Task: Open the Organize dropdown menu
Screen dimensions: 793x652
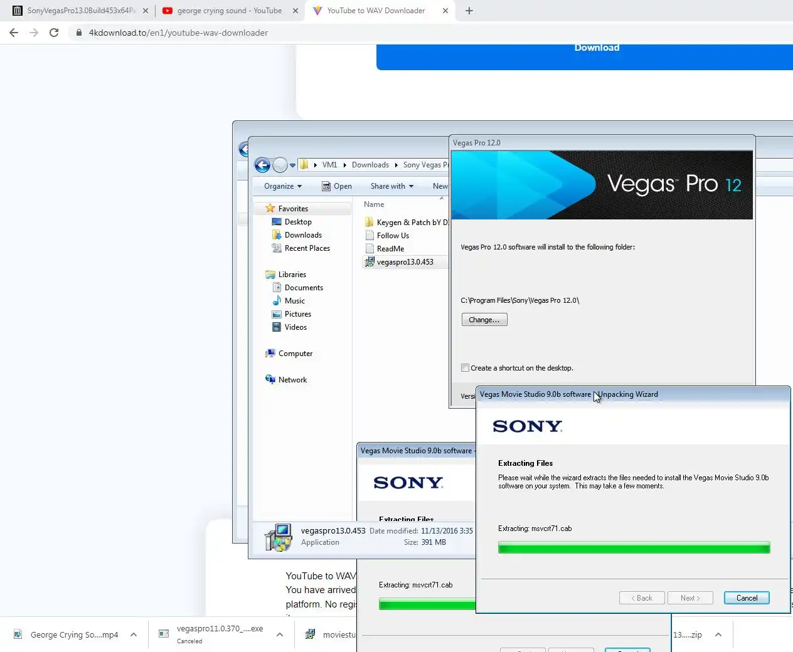Action: tap(283, 186)
